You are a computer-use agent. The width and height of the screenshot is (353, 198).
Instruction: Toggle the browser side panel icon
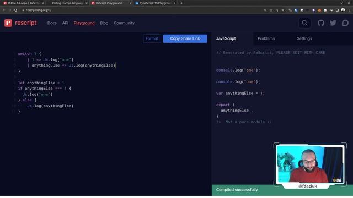coord(337,10)
